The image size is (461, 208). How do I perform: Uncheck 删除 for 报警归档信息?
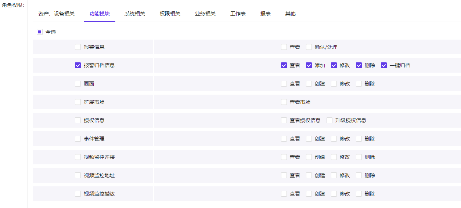pos(359,65)
